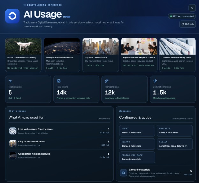The width and height of the screenshot is (199, 183).
Task: Click the API key connected status badge
Action: pos(182,16)
